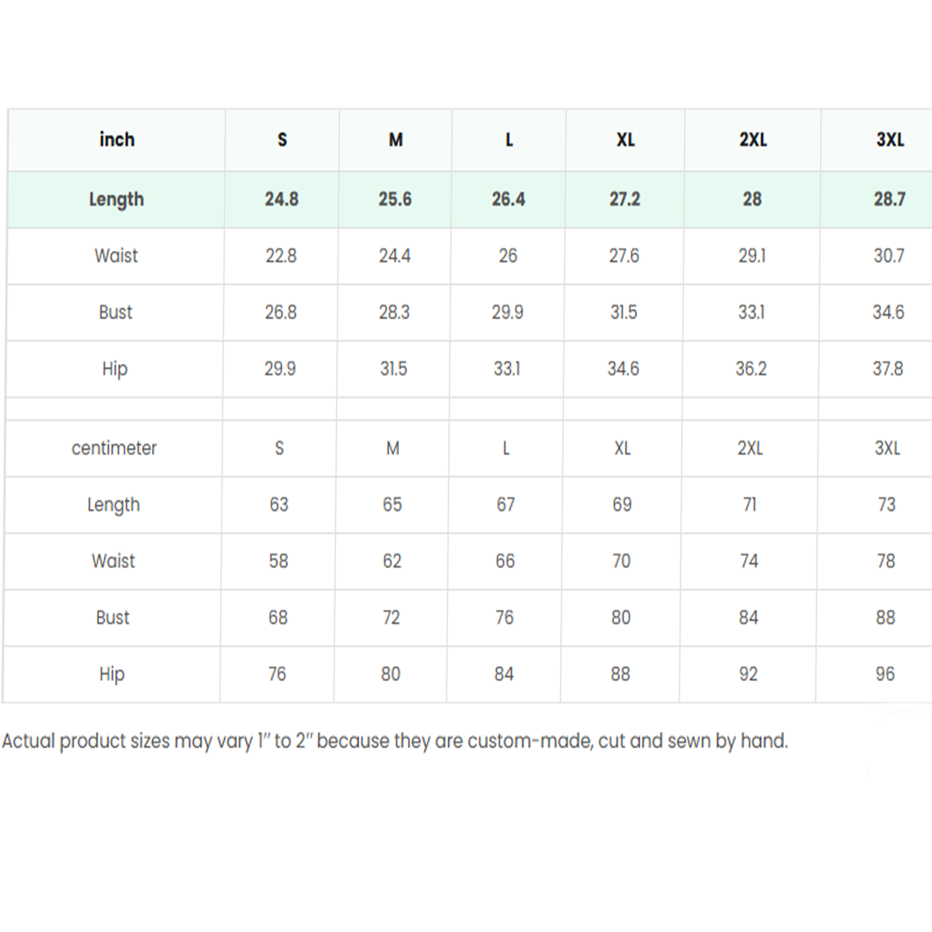Image resolution: width=932 pixels, height=932 pixels.
Task: Click inch Length value 24.8
Action: tap(281, 199)
